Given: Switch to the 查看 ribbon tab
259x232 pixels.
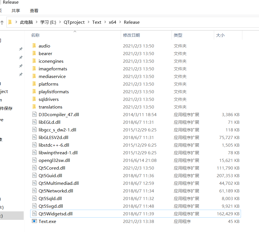Looking at the screenshot, I should pos(34,10).
